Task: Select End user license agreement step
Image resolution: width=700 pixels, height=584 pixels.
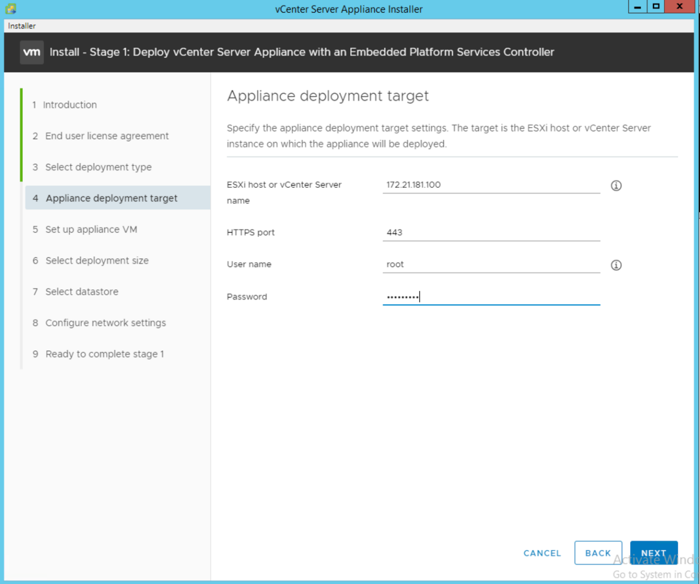Action: point(107,136)
